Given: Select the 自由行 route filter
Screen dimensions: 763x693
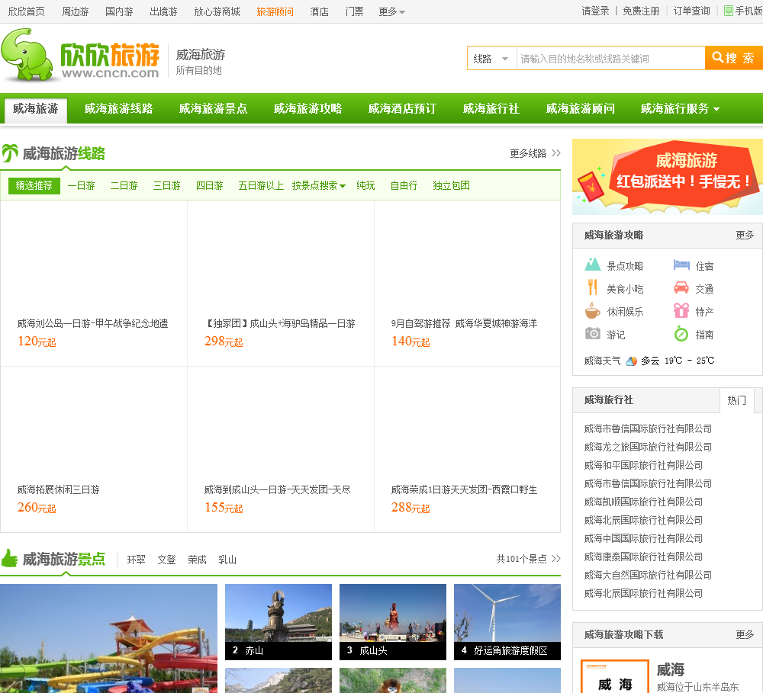Looking at the screenshot, I should click(x=404, y=185).
